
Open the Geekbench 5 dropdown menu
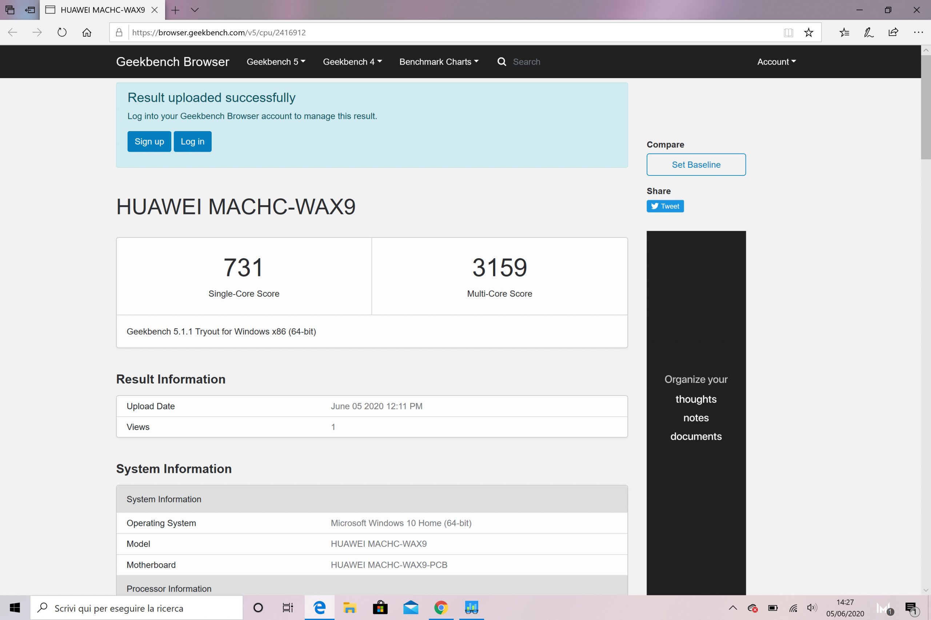click(x=276, y=62)
